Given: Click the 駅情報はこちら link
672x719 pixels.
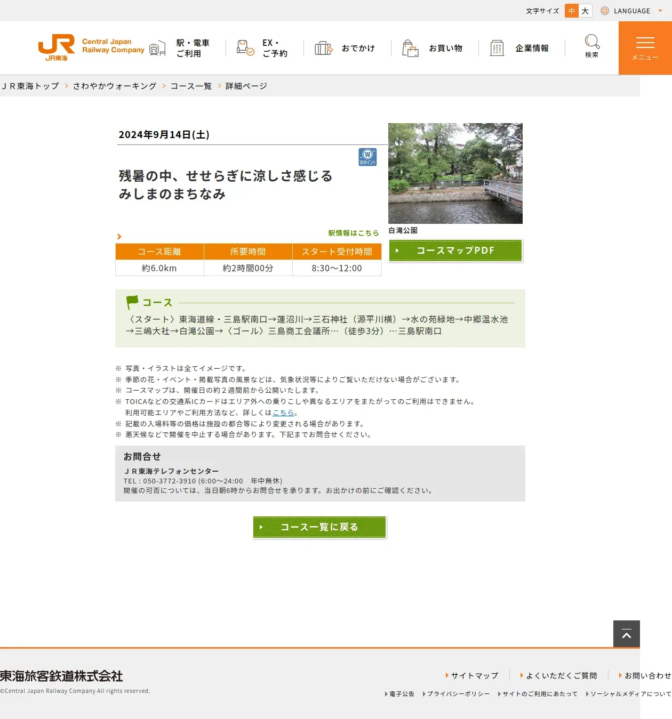Looking at the screenshot, I should 354,233.
